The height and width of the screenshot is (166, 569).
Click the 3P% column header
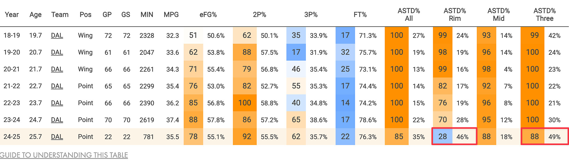click(x=311, y=15)
